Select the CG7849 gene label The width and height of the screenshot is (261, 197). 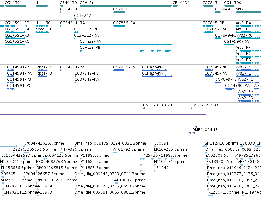[x=222, y=9]
